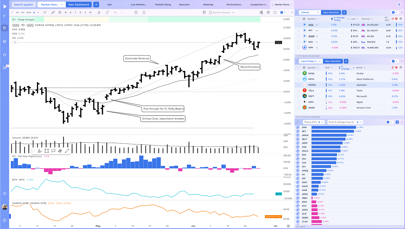405x229 pixels.
Task: Undo last chart action
Action: [115, 13]
